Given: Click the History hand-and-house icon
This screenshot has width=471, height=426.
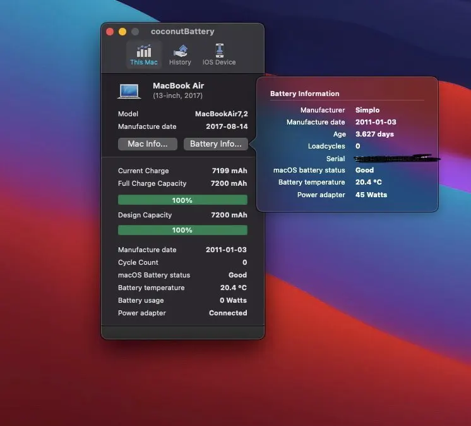Looking at the screenshot, I should tap(181, 51).
